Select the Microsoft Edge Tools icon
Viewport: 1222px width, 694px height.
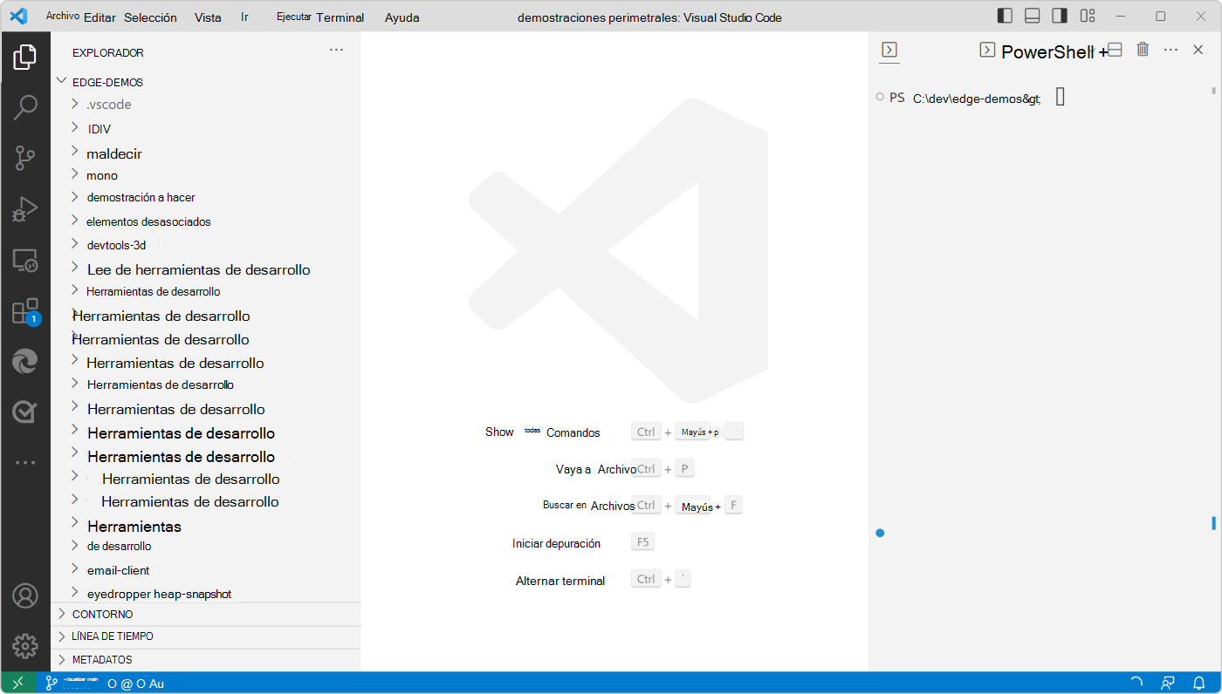pyautogui.click(x=25, y=361)
